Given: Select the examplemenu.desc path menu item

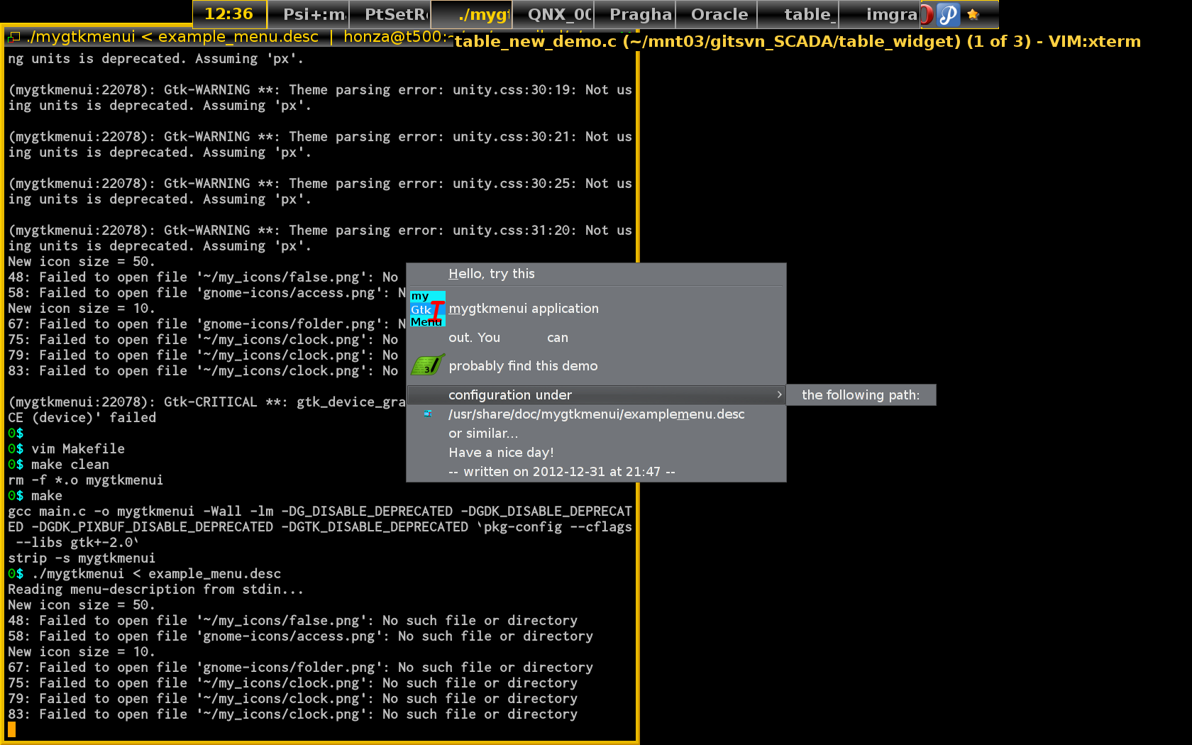Looking at the screenshot, I should pyautogui.click(x=596, y=414).
